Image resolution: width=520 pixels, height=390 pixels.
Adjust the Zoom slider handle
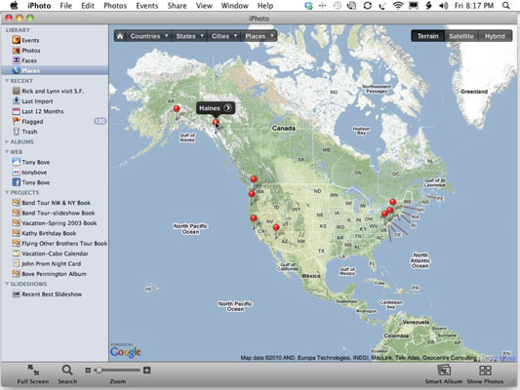(x=99, y=370)
